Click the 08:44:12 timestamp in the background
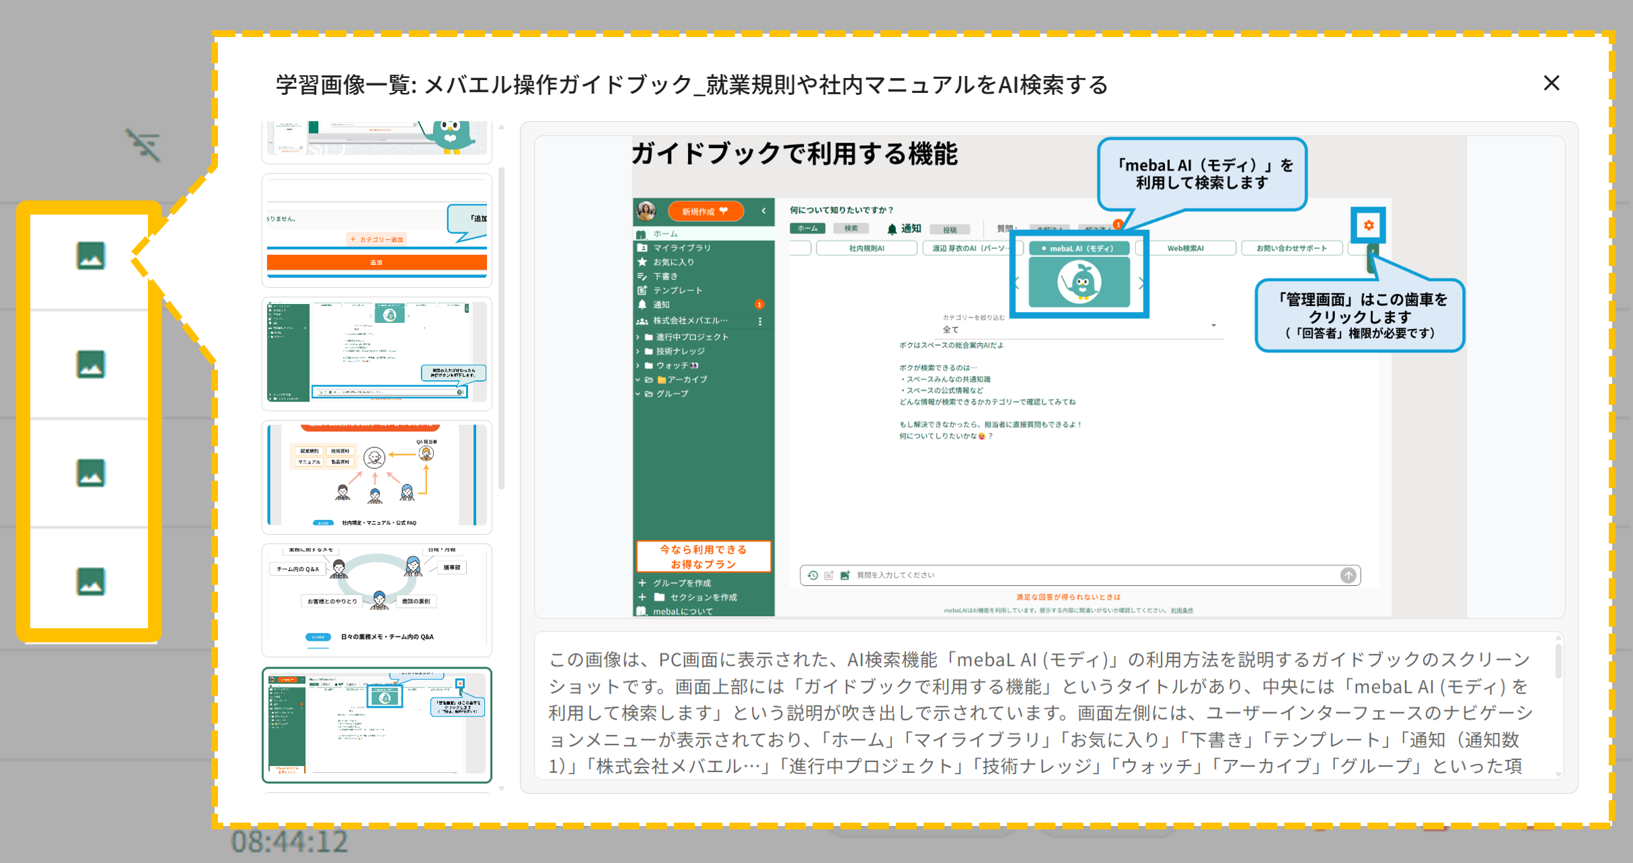This screenshot has width=1633, height=863. [x=289, y=841]
